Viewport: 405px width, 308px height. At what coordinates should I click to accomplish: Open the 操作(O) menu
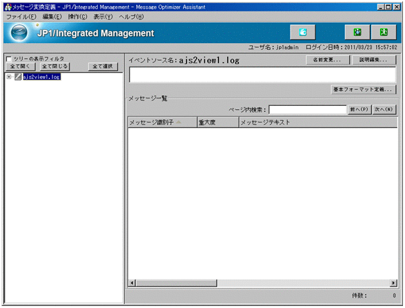[77, 16]
